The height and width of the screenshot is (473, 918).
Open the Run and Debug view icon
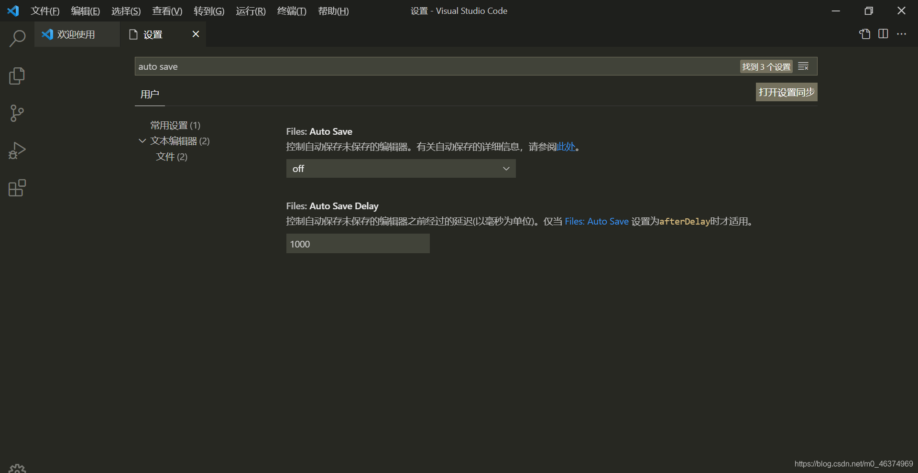(17, 150)
